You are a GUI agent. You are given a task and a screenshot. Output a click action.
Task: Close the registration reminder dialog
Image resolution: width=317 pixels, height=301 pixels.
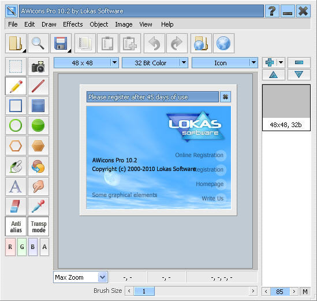[x=225, y=97]
